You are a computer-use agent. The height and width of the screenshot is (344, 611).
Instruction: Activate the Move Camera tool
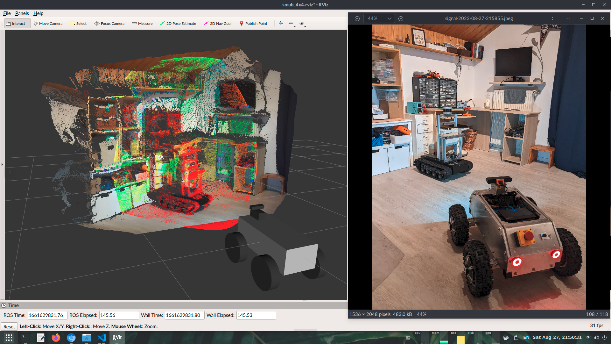tap(48, 23)
